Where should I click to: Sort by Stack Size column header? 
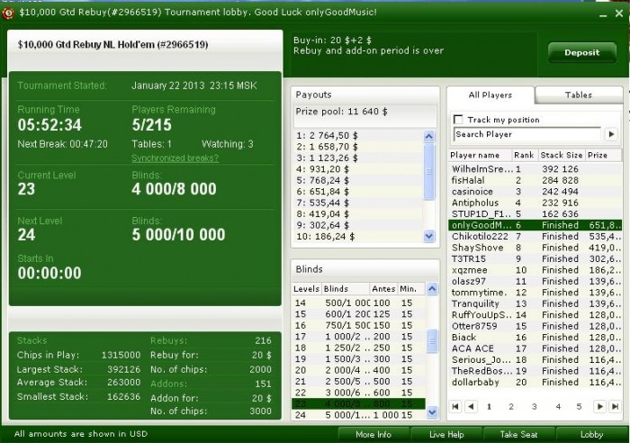pos(562,155)
